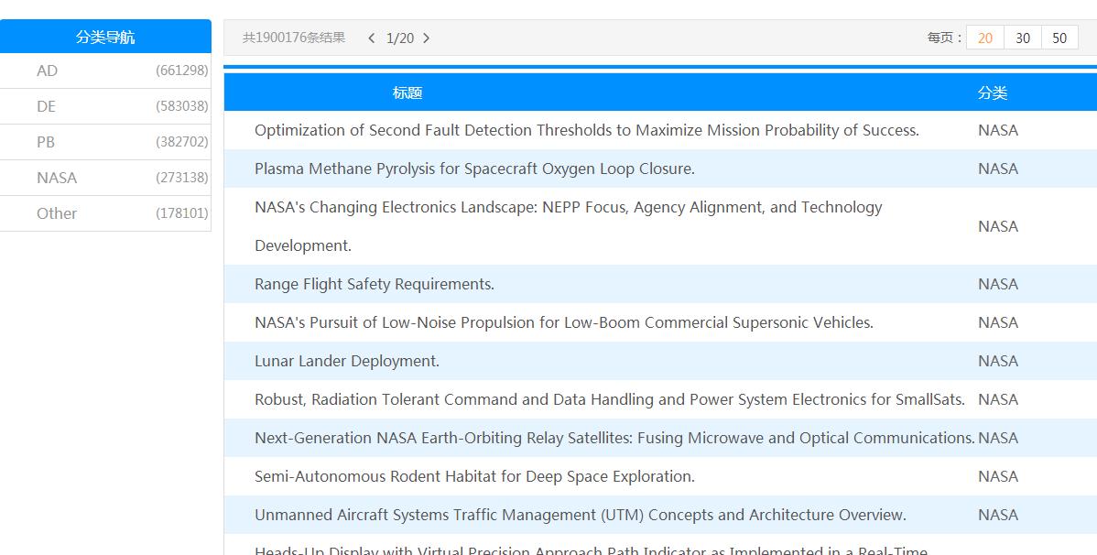Screen dimensions: 1097x555
Task: Open Optimization of Second Fault Detection article
Action: click(x=586, y=130)
